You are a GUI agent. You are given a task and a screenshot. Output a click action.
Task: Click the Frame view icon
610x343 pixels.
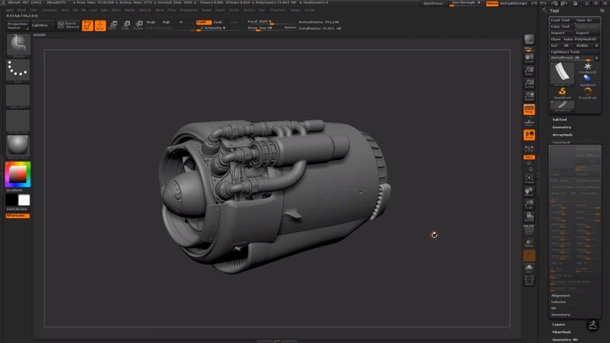[529, 179]
